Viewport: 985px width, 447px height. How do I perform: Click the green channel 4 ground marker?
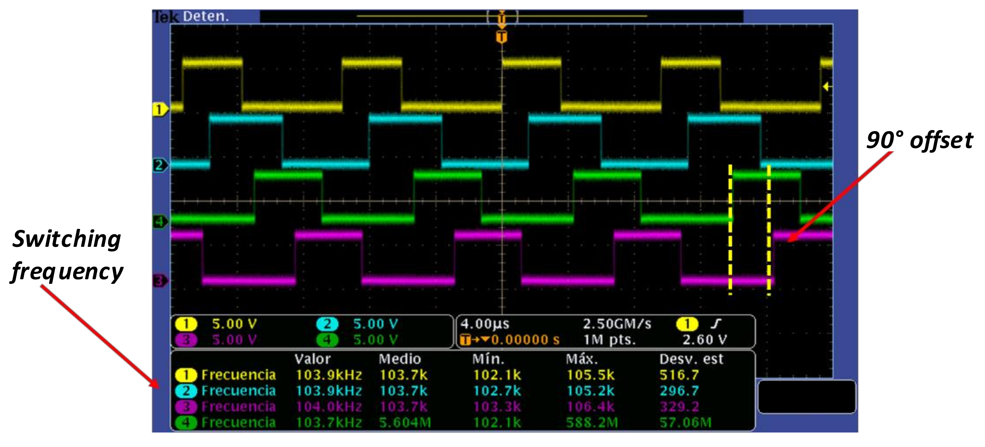point(159,221)
